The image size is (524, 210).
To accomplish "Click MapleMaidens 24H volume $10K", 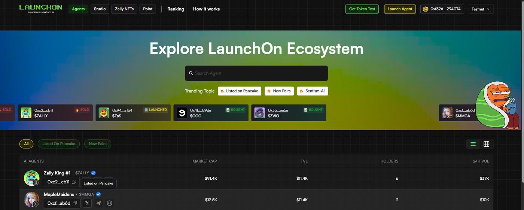I will [484, 200].
